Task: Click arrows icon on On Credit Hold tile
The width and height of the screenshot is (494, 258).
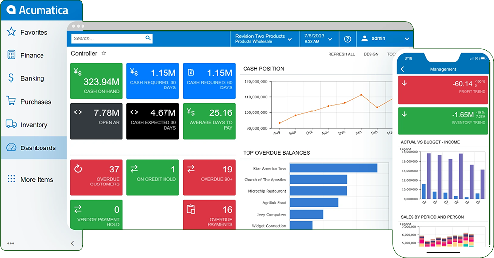Action: (x=134, y=169)
